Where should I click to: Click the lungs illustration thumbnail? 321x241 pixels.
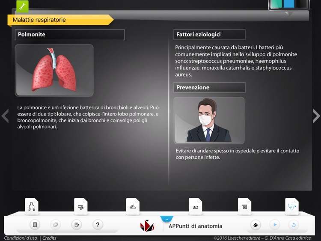coord(54,70)
